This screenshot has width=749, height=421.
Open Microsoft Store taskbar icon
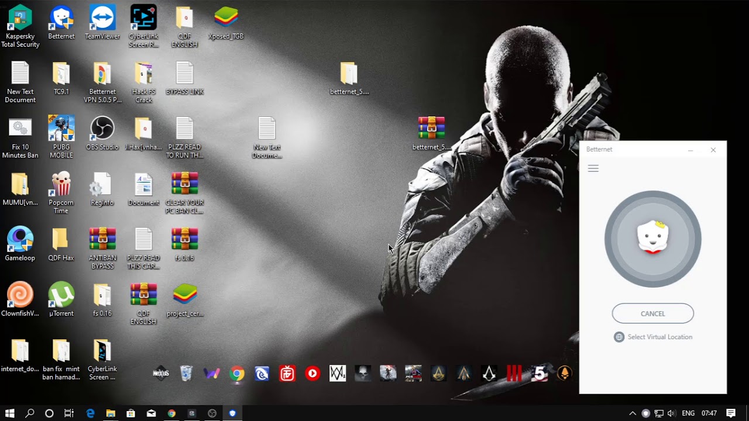(131, 413)
